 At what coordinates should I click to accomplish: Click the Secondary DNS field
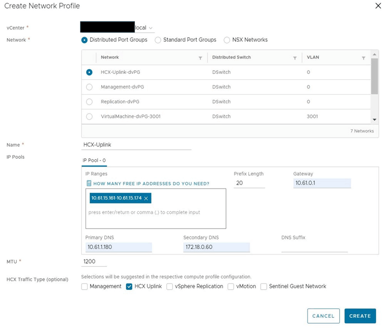point(216,247)
